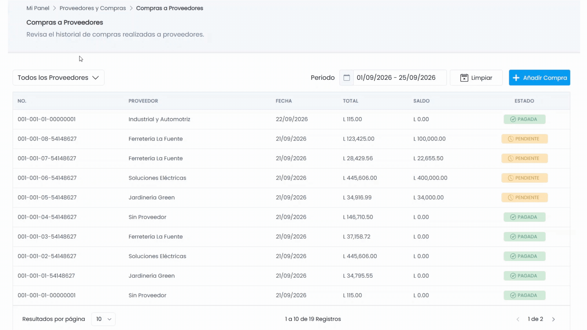
Task: Click balance L 22,655.50
Action: point(428,158)
